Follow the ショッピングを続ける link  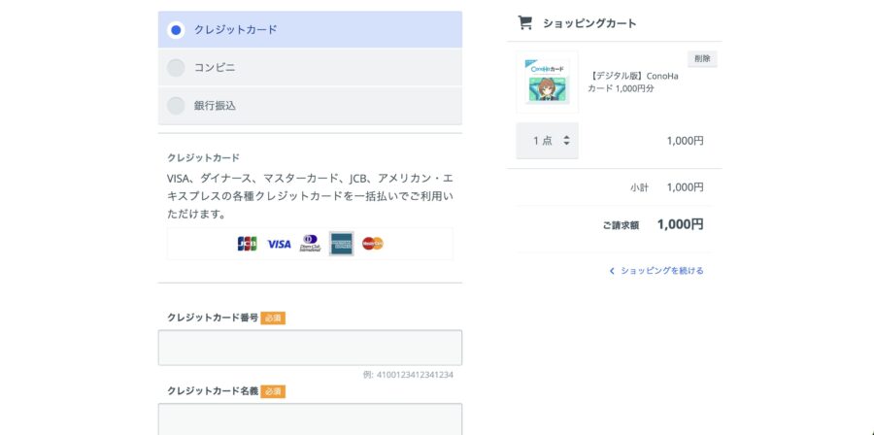click(x=661, y=271)
